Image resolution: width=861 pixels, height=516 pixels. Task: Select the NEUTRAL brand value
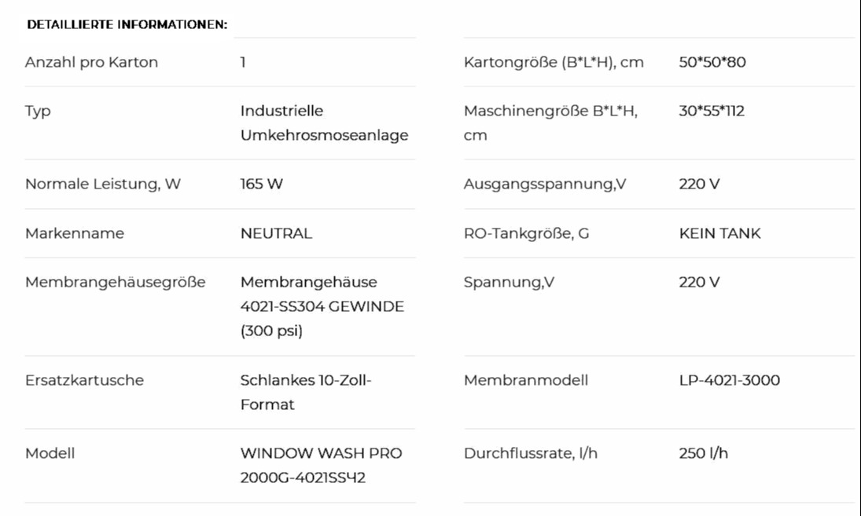(276, 233)
